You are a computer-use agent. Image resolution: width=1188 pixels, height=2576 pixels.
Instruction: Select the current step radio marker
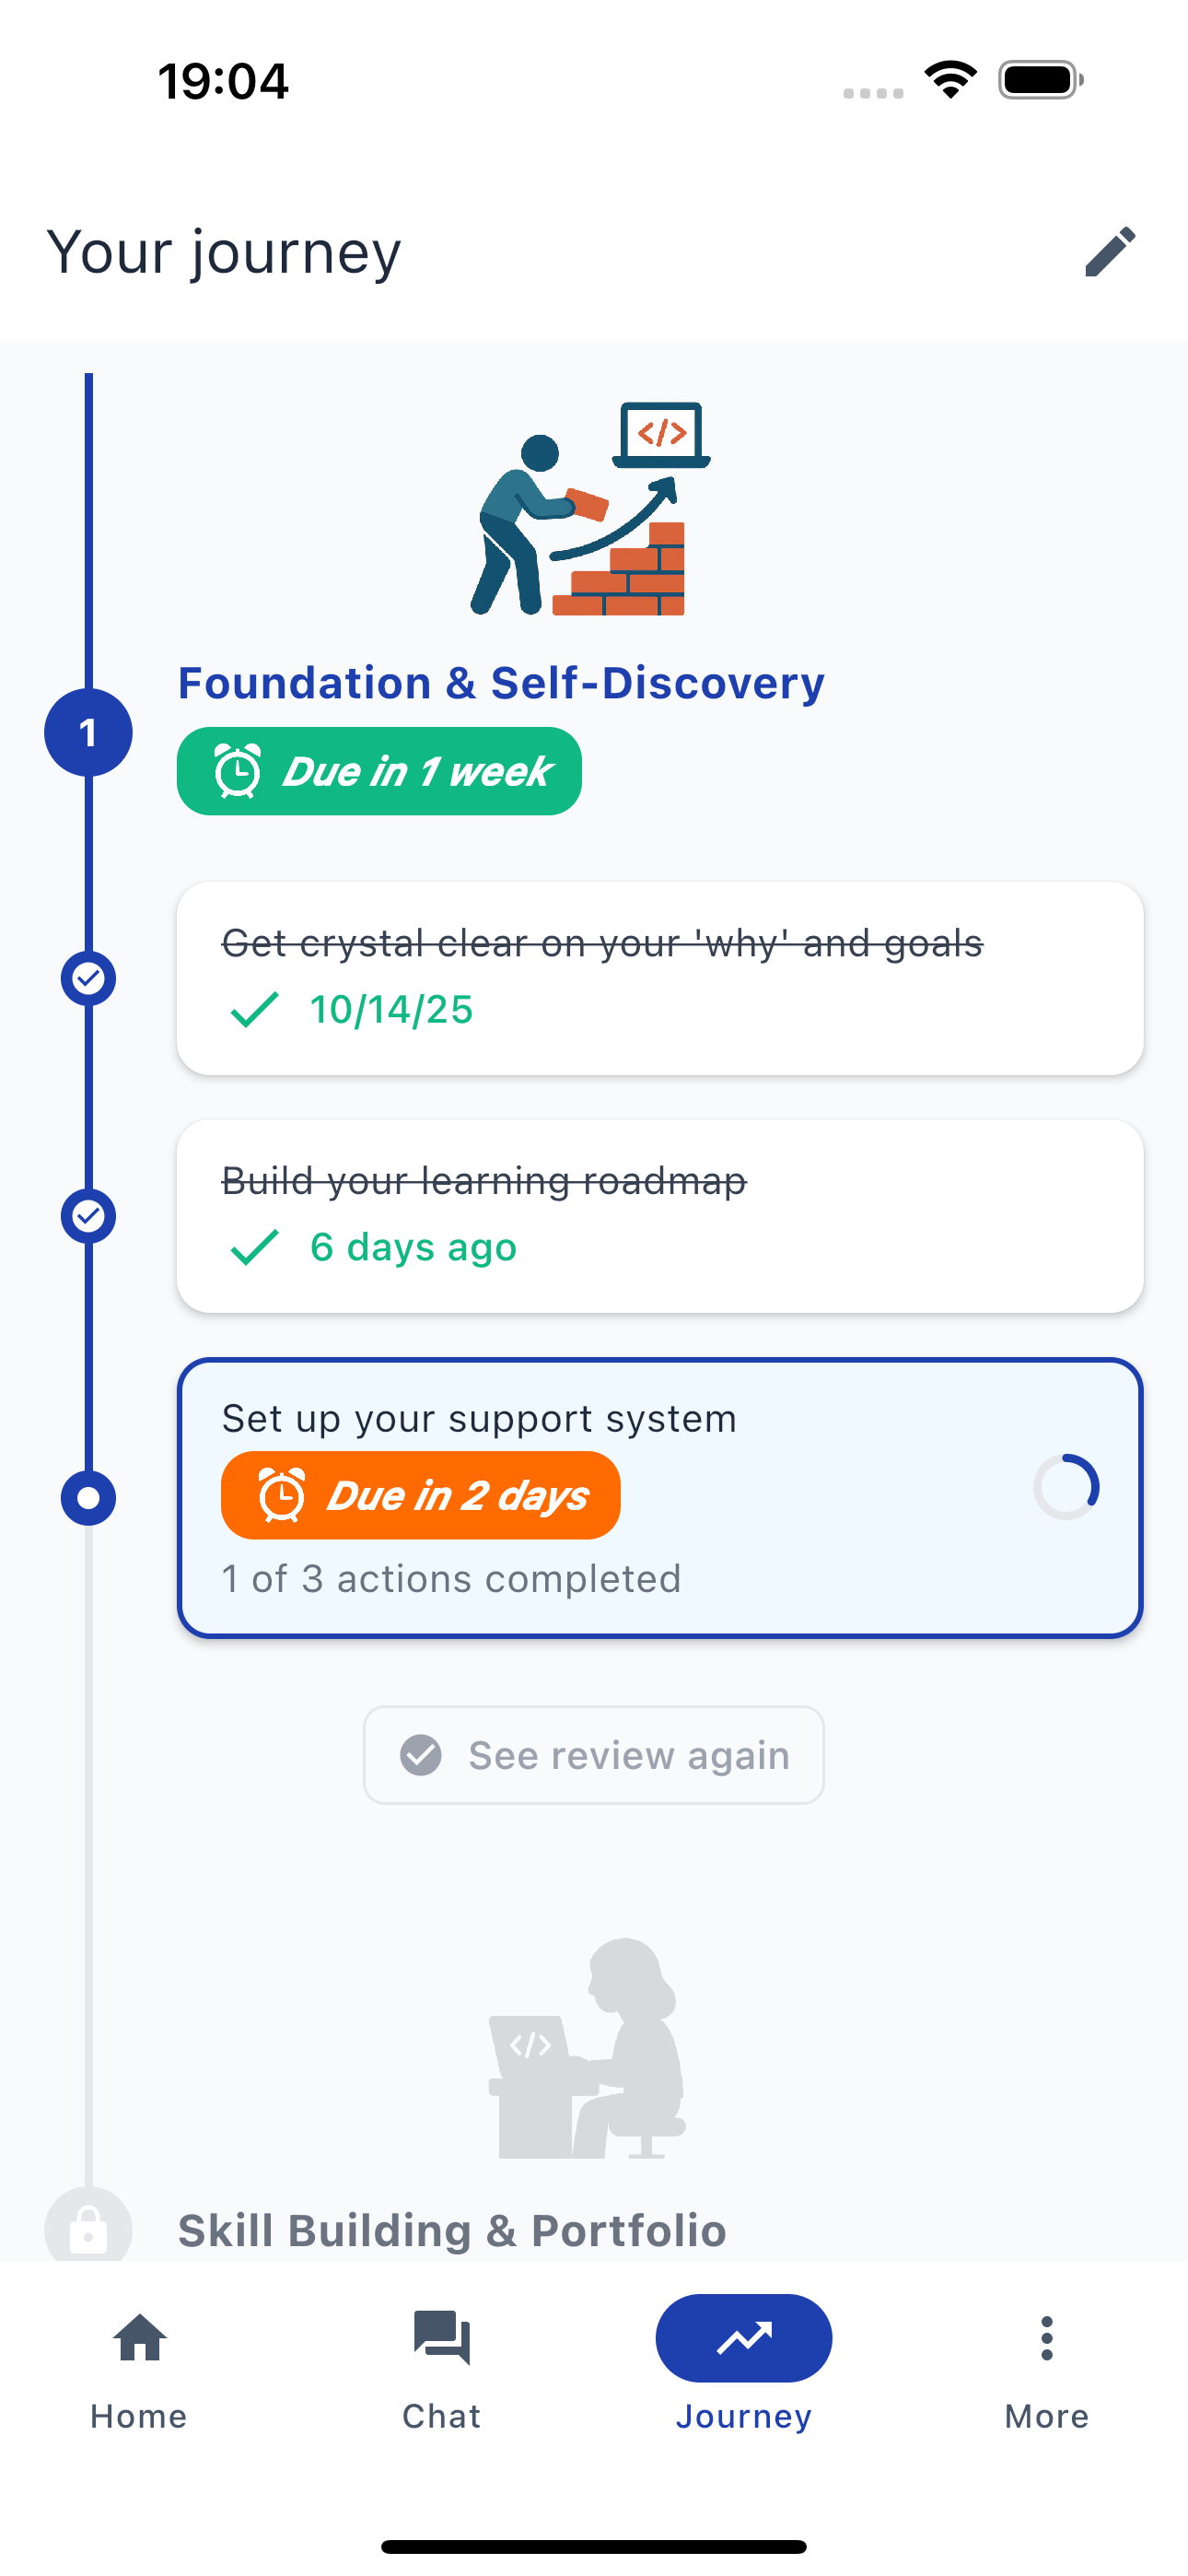click(x=88, y=1498)
